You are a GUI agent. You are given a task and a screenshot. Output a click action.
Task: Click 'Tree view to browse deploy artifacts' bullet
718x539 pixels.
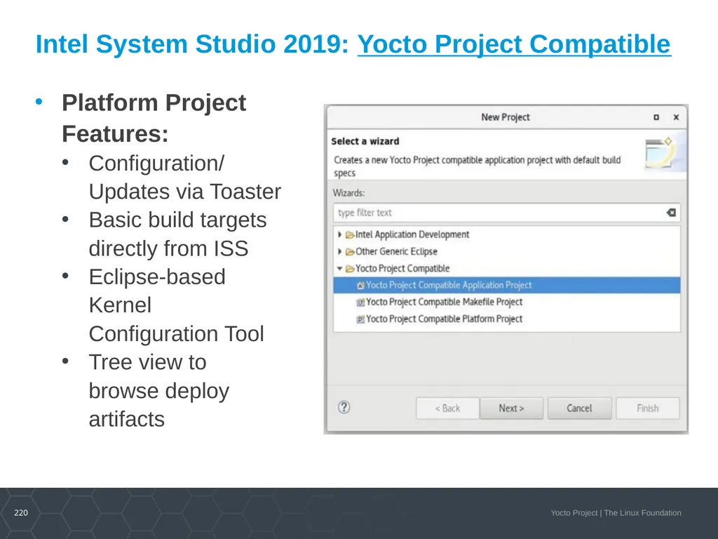coord(159,390)
